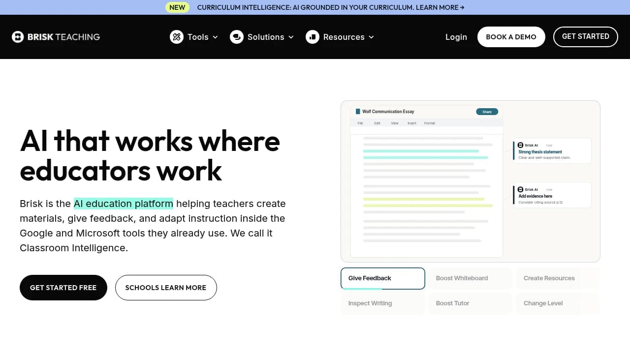
Task: Click the Brisk AI icon on 'Add evidence here' comment
Action: [521, 190]
